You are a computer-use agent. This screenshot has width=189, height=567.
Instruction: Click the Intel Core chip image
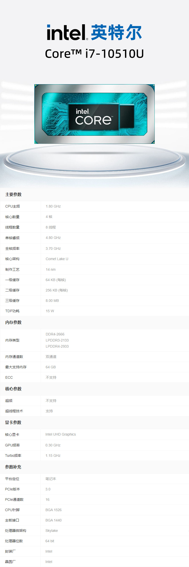[94, 114]
